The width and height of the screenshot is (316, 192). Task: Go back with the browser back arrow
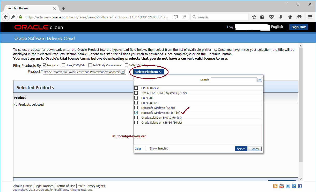(5, 17)
